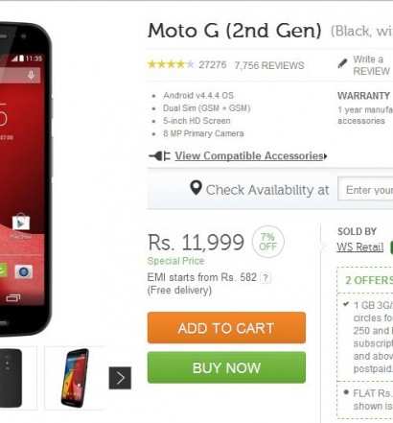The height and width of the screenshot is (423, 393).
Task: Open View Compatible Accessories link
Action: [251, 156]
